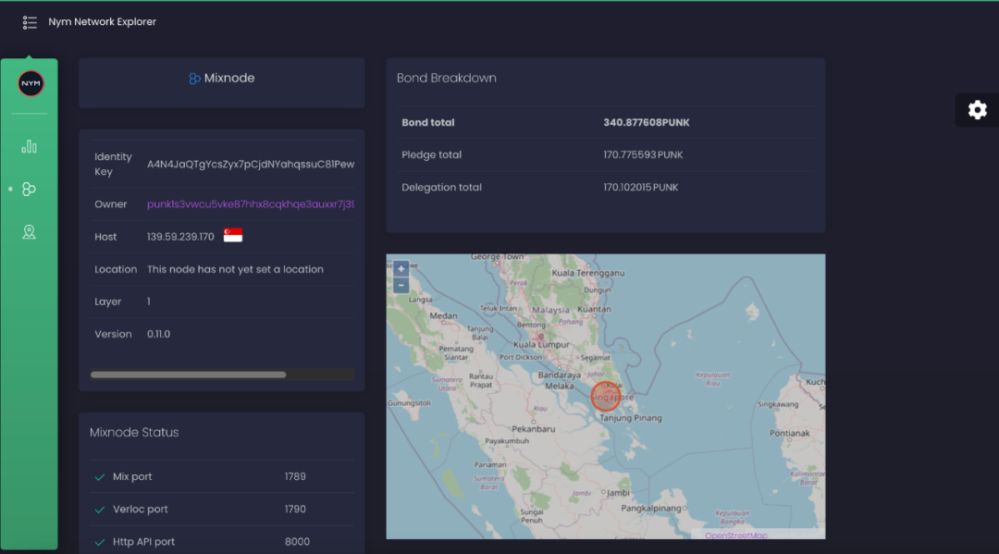Screen dimensions: 999x554
Task: Click the NYM logo in sidebar
Action: [x=31, y=83]
